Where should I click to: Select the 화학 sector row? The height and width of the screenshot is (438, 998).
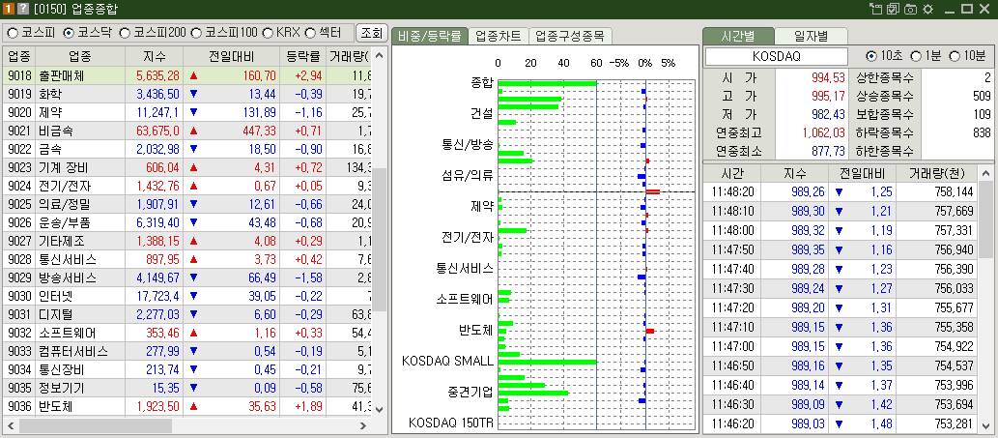[x=187, y=94]
